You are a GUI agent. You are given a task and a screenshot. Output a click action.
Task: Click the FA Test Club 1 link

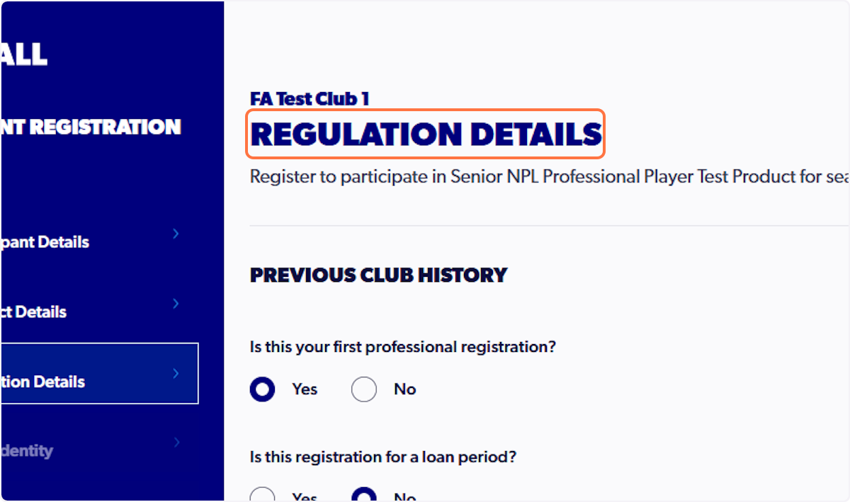pyautogui.click(x=310, y=98)
